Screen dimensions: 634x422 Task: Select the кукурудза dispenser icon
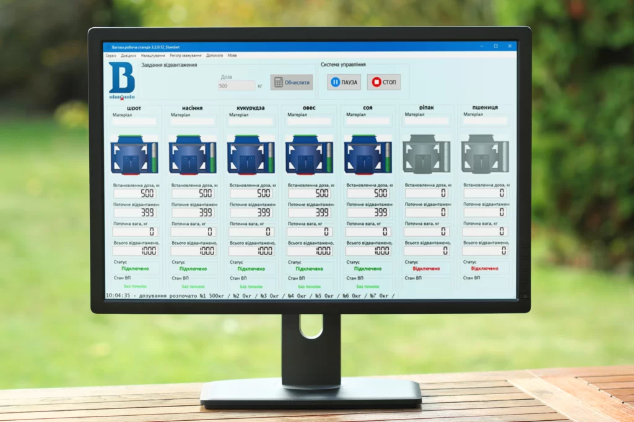(250, 155)
